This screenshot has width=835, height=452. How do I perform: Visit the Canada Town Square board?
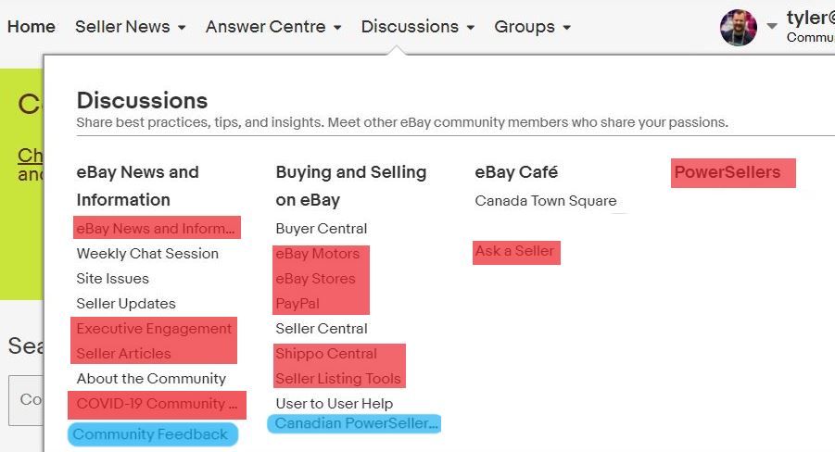545,201
